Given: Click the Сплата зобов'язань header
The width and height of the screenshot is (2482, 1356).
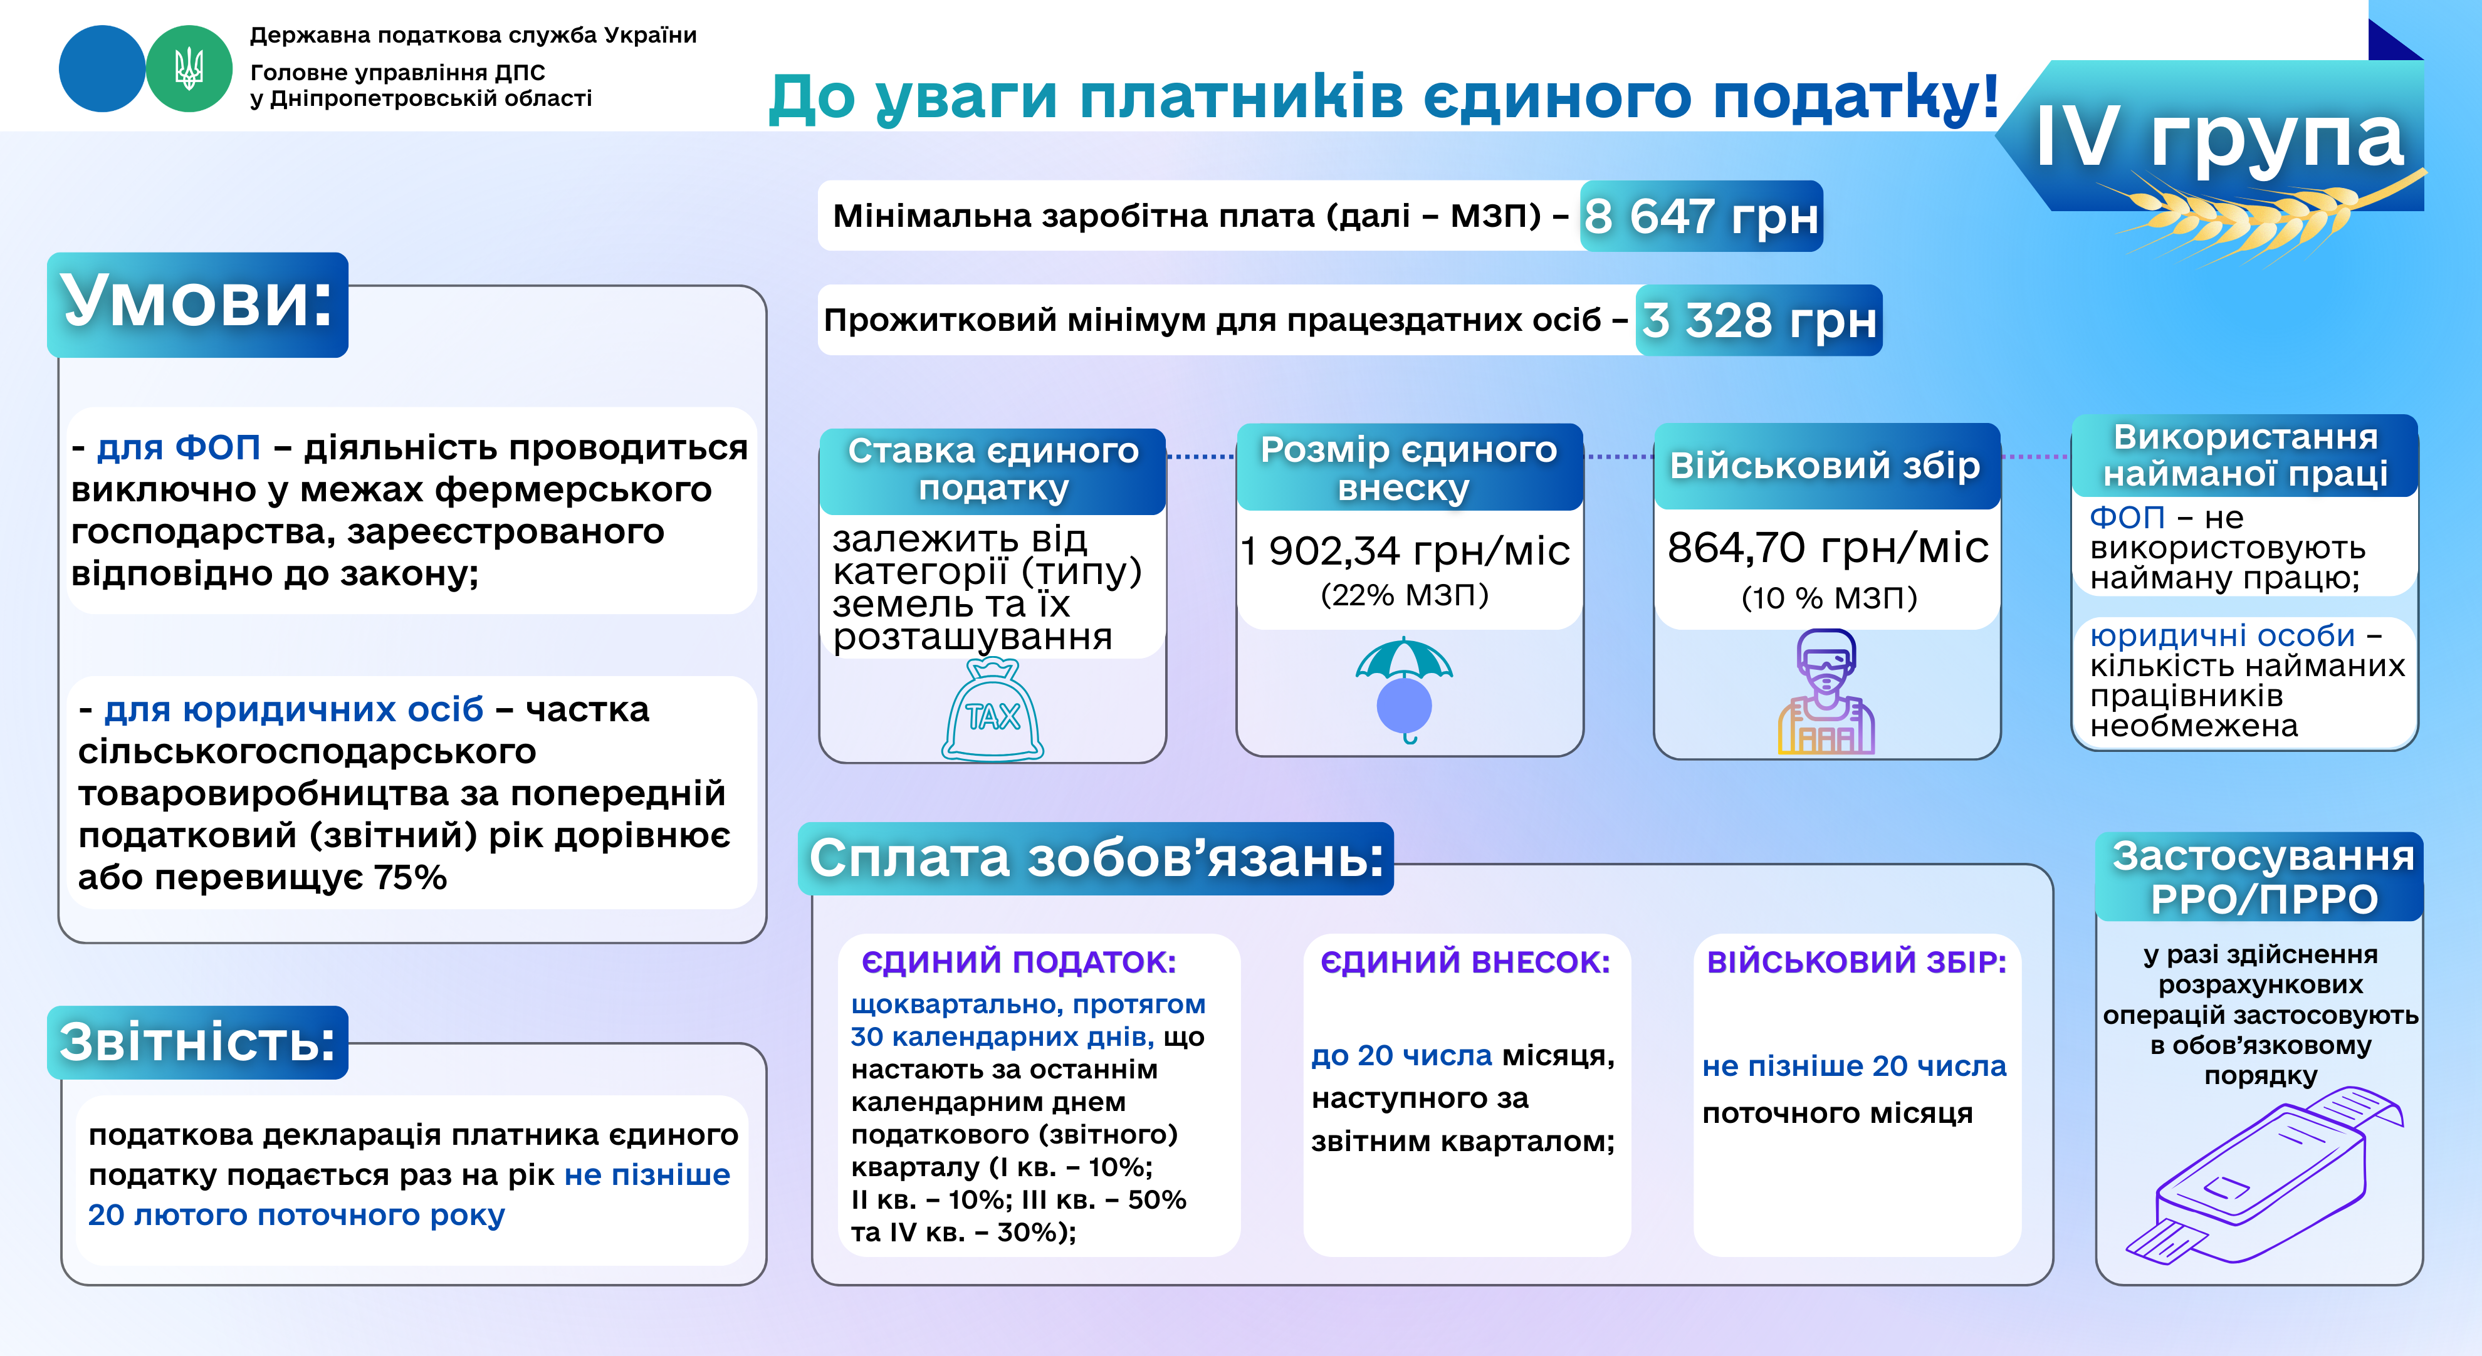Looking at the screenshot, I should tap(1096, 858).
